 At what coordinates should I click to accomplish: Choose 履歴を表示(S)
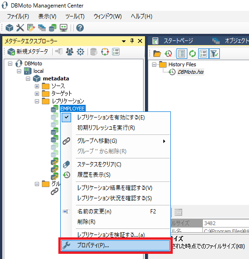[x=115, y=174]
